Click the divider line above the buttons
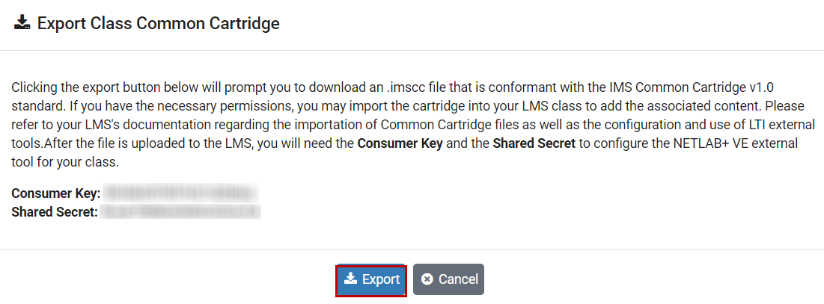 412,249
